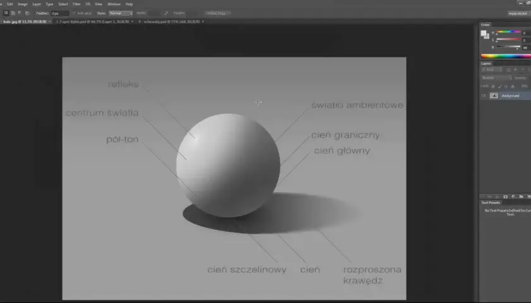The width and height of the screenshot is (531, 303).
Task: Select the Add to selection mode icon
Action: (x=13, y=13)
